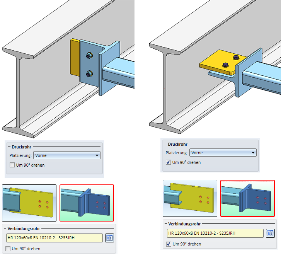
Task: Collapse the right Druckrohr section
Action: 165,144
